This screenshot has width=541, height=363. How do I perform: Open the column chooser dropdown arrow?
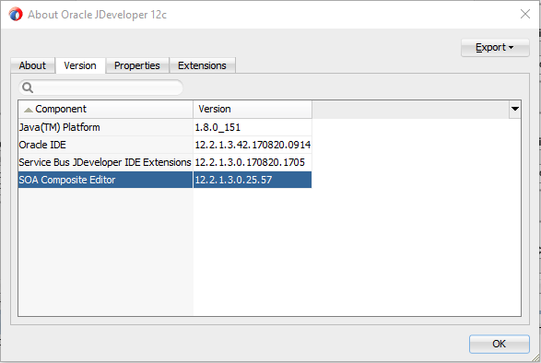click(x=515, y=109)
